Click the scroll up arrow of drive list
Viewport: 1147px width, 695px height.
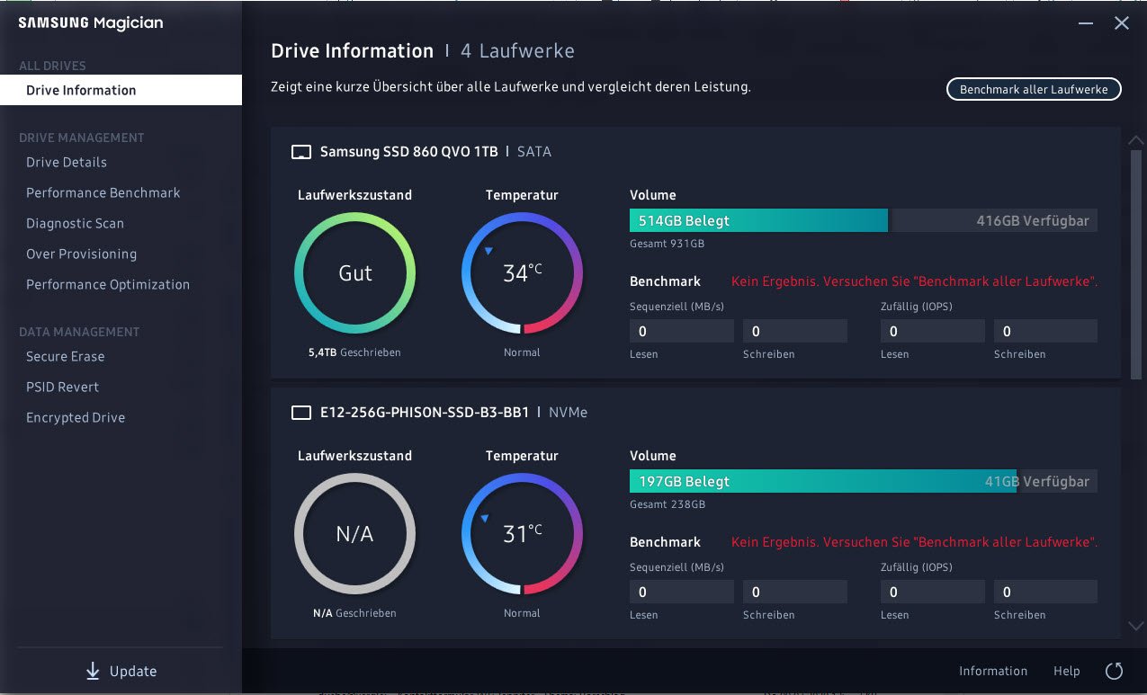click(1135, 140)
